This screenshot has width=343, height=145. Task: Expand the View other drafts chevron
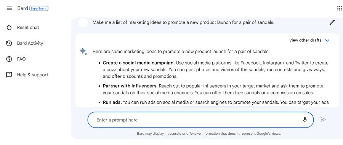coord(327,40)
